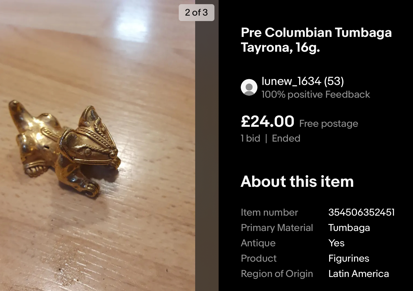Screen dimensions: 413x291
Task: Click the "100% positive Feedback" text
Action: click(316, 95)
